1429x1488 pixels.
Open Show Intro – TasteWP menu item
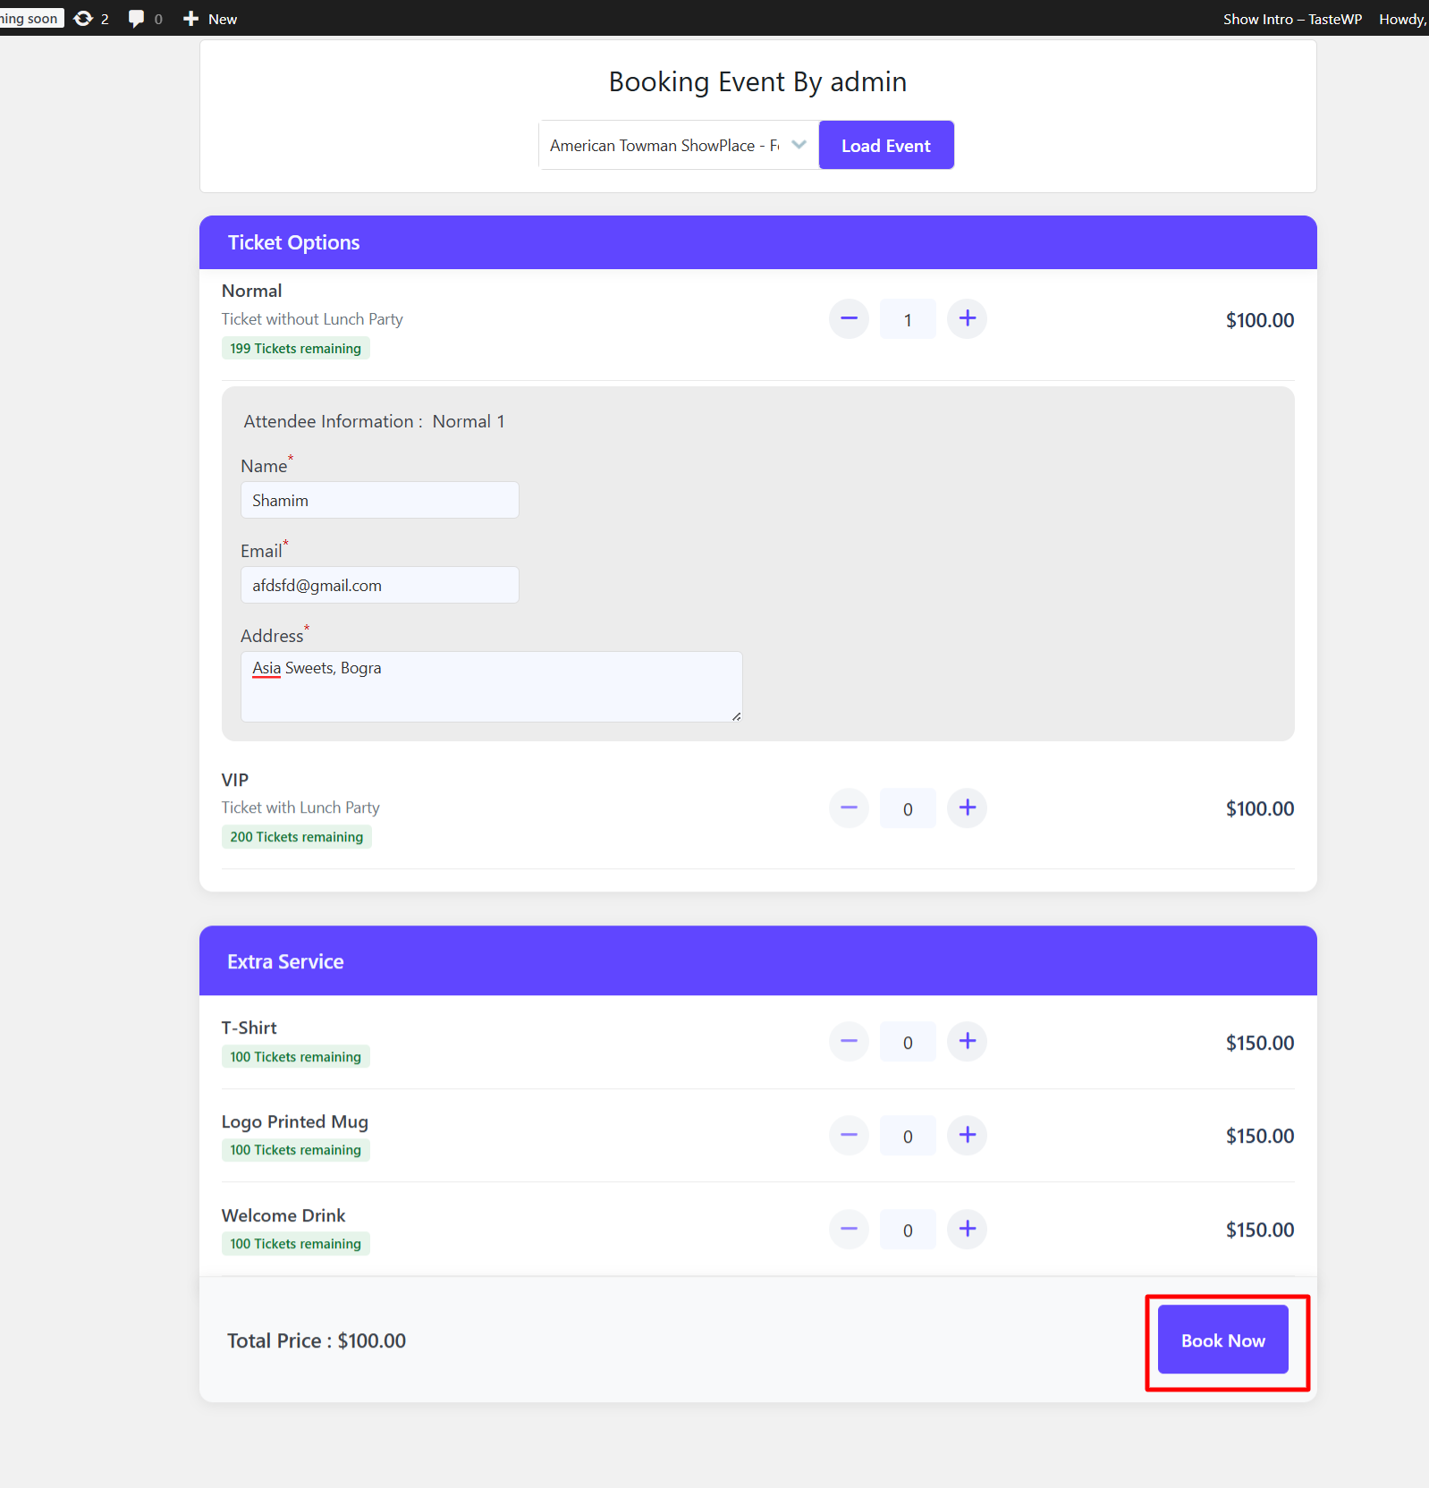1291,19
